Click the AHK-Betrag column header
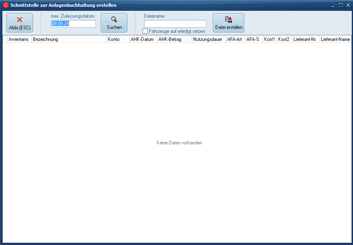This screenshot has width=353, height=245. point(174,39)
